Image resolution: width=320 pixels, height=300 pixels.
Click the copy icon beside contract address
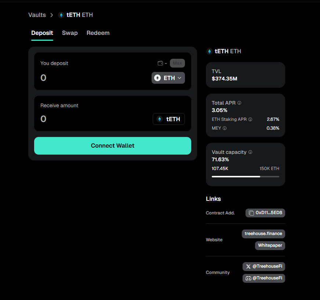251,213
